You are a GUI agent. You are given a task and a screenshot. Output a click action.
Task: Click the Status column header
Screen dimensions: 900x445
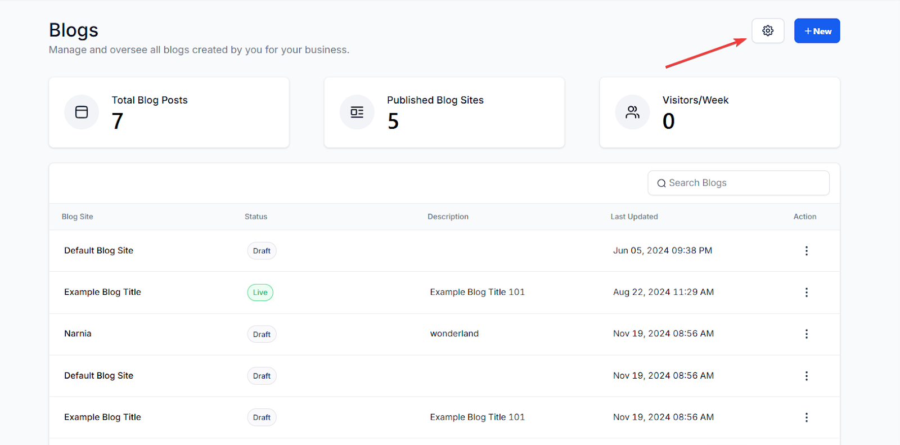pyautogui.click(x=256, y=217)
